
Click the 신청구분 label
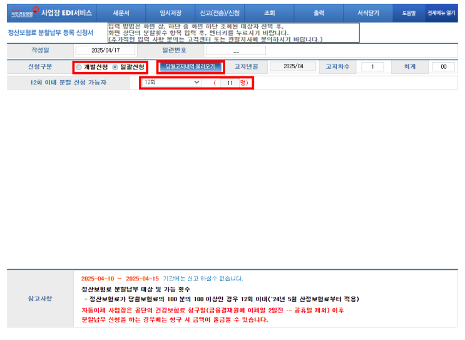pyautogui.click(x=40, y=66)
